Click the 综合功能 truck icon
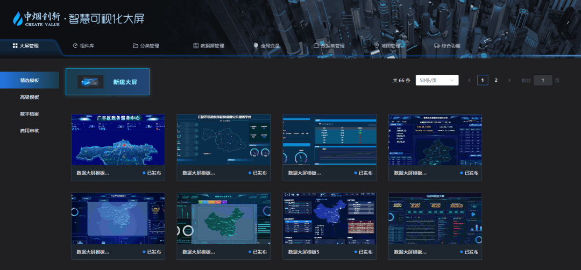 437,46
